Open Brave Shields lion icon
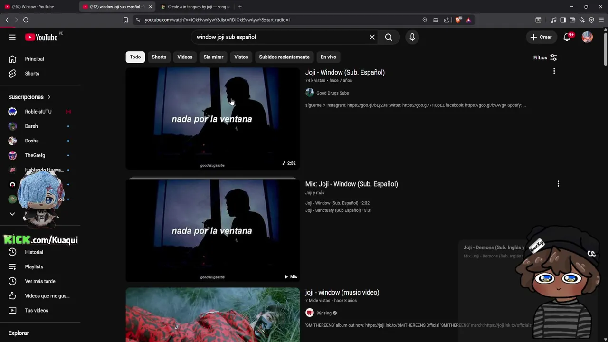Viewport: 608px width, 342px height. tap(458, 20)
